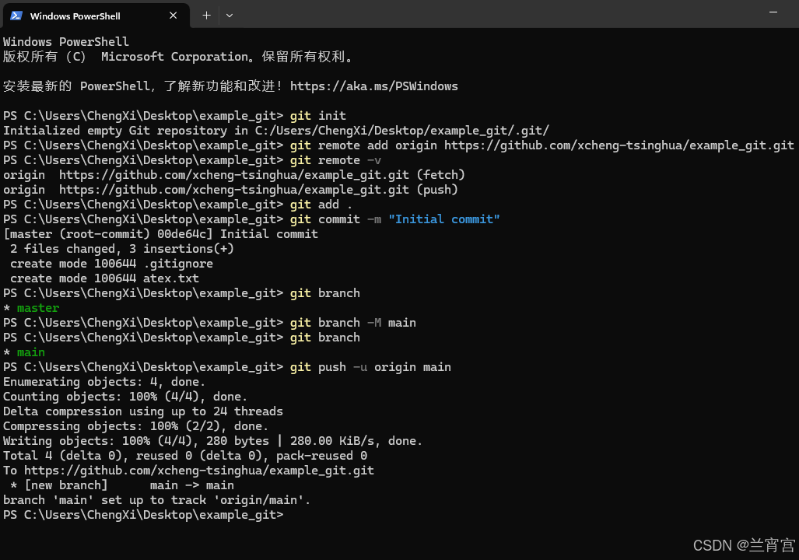Viewport: 799px width, 560px height.
Task: Click "branch 'main' set up to track" line
Action: tap(157, 500)
